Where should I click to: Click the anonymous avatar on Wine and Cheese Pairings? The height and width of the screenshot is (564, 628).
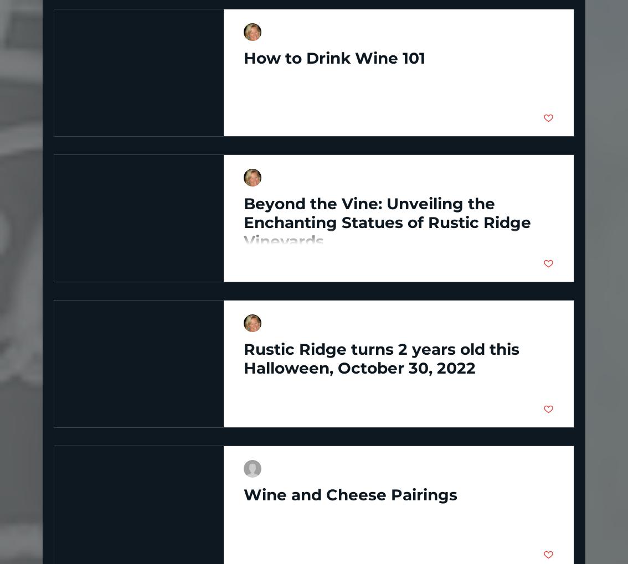[x=253, y=469]
